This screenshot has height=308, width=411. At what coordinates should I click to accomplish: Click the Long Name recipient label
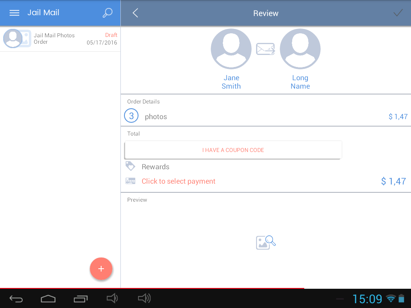click(x=300, y=82)
